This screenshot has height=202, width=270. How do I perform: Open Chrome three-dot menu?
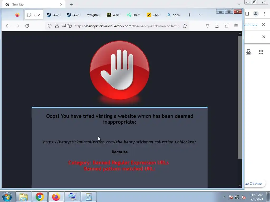pyautogui.click(x=264, y=14)
